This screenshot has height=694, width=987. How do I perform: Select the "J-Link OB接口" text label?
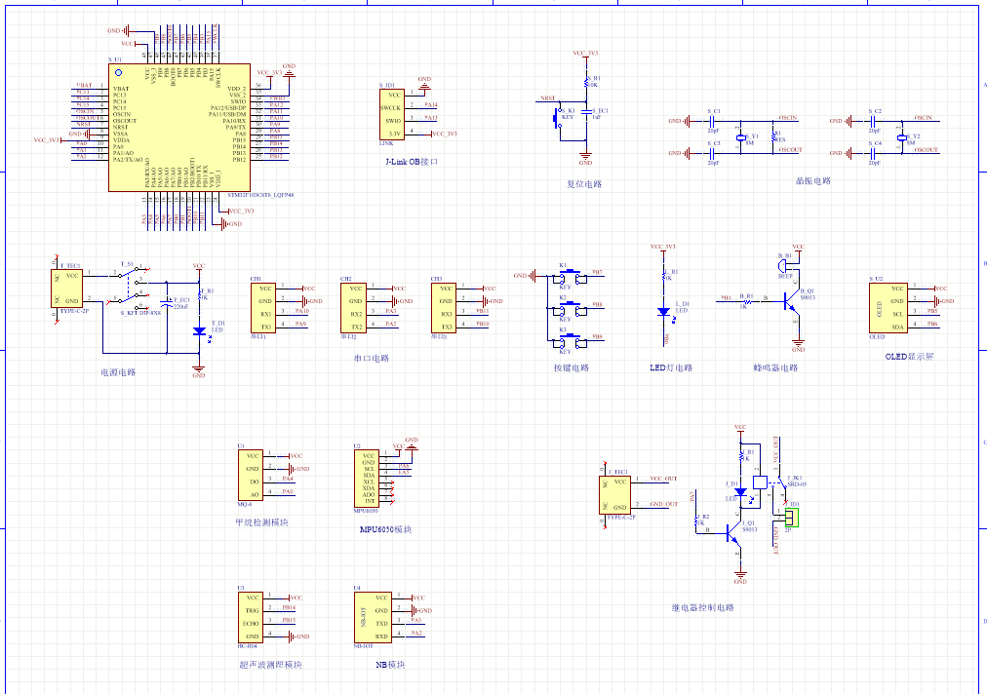pos(411,161)
